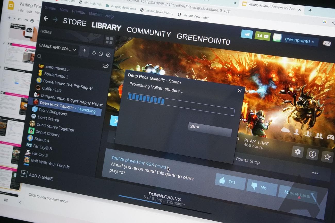The width and height of the screenshot is (335, 223).
Task: Toggle the Linux penguin games filter
Action: [x=94, y=53]
